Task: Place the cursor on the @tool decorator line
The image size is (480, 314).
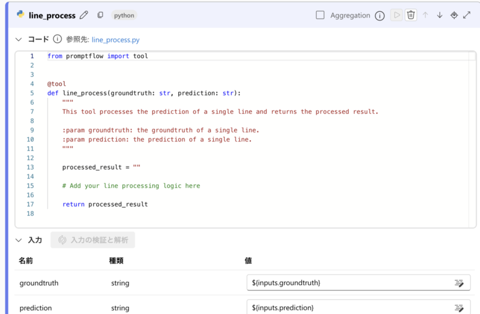Action: [56, 84]
